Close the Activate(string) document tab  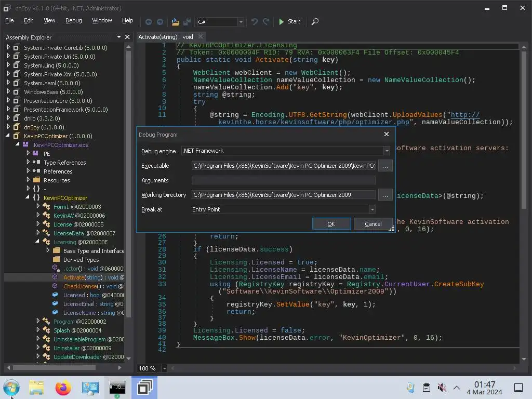201,36
